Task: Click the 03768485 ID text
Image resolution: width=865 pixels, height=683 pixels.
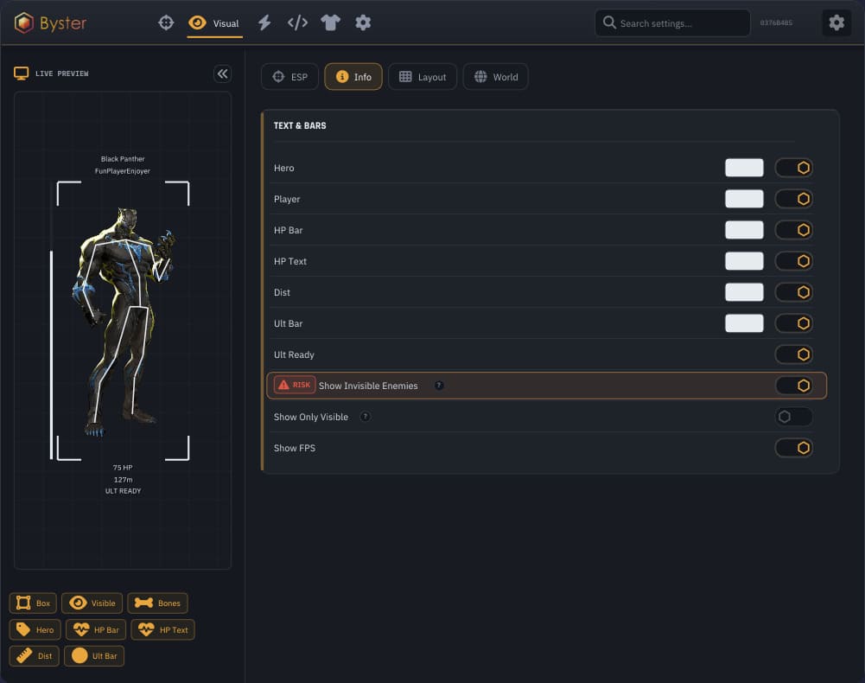Action: (776, 23)
